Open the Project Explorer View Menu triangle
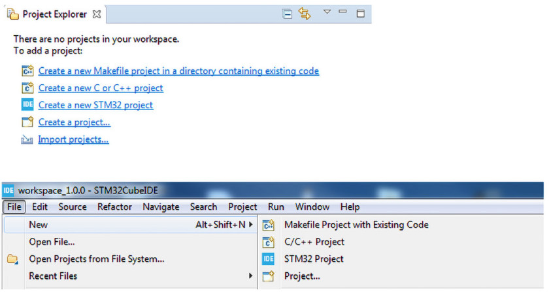 point(327,12)
